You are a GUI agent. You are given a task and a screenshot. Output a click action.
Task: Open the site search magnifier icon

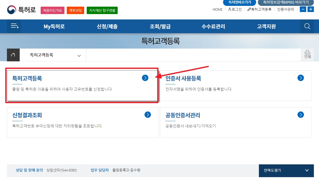[x=307, y=26]
